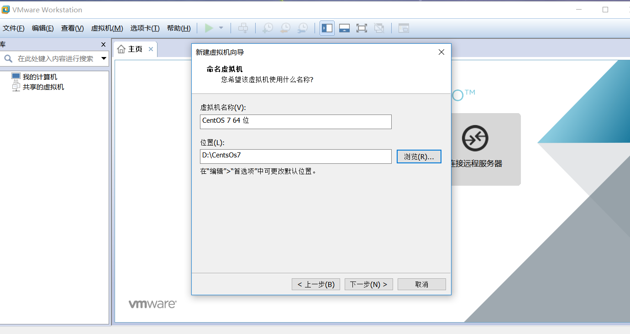Screen dimensions: 630x334
Task: Click the search magnifier icon in library
Action: [8, 58]
